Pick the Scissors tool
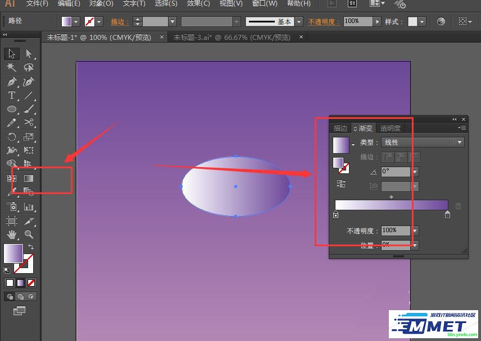Viewport: 481px width, 341px height. pyautogui.click(x=29, y=122)
